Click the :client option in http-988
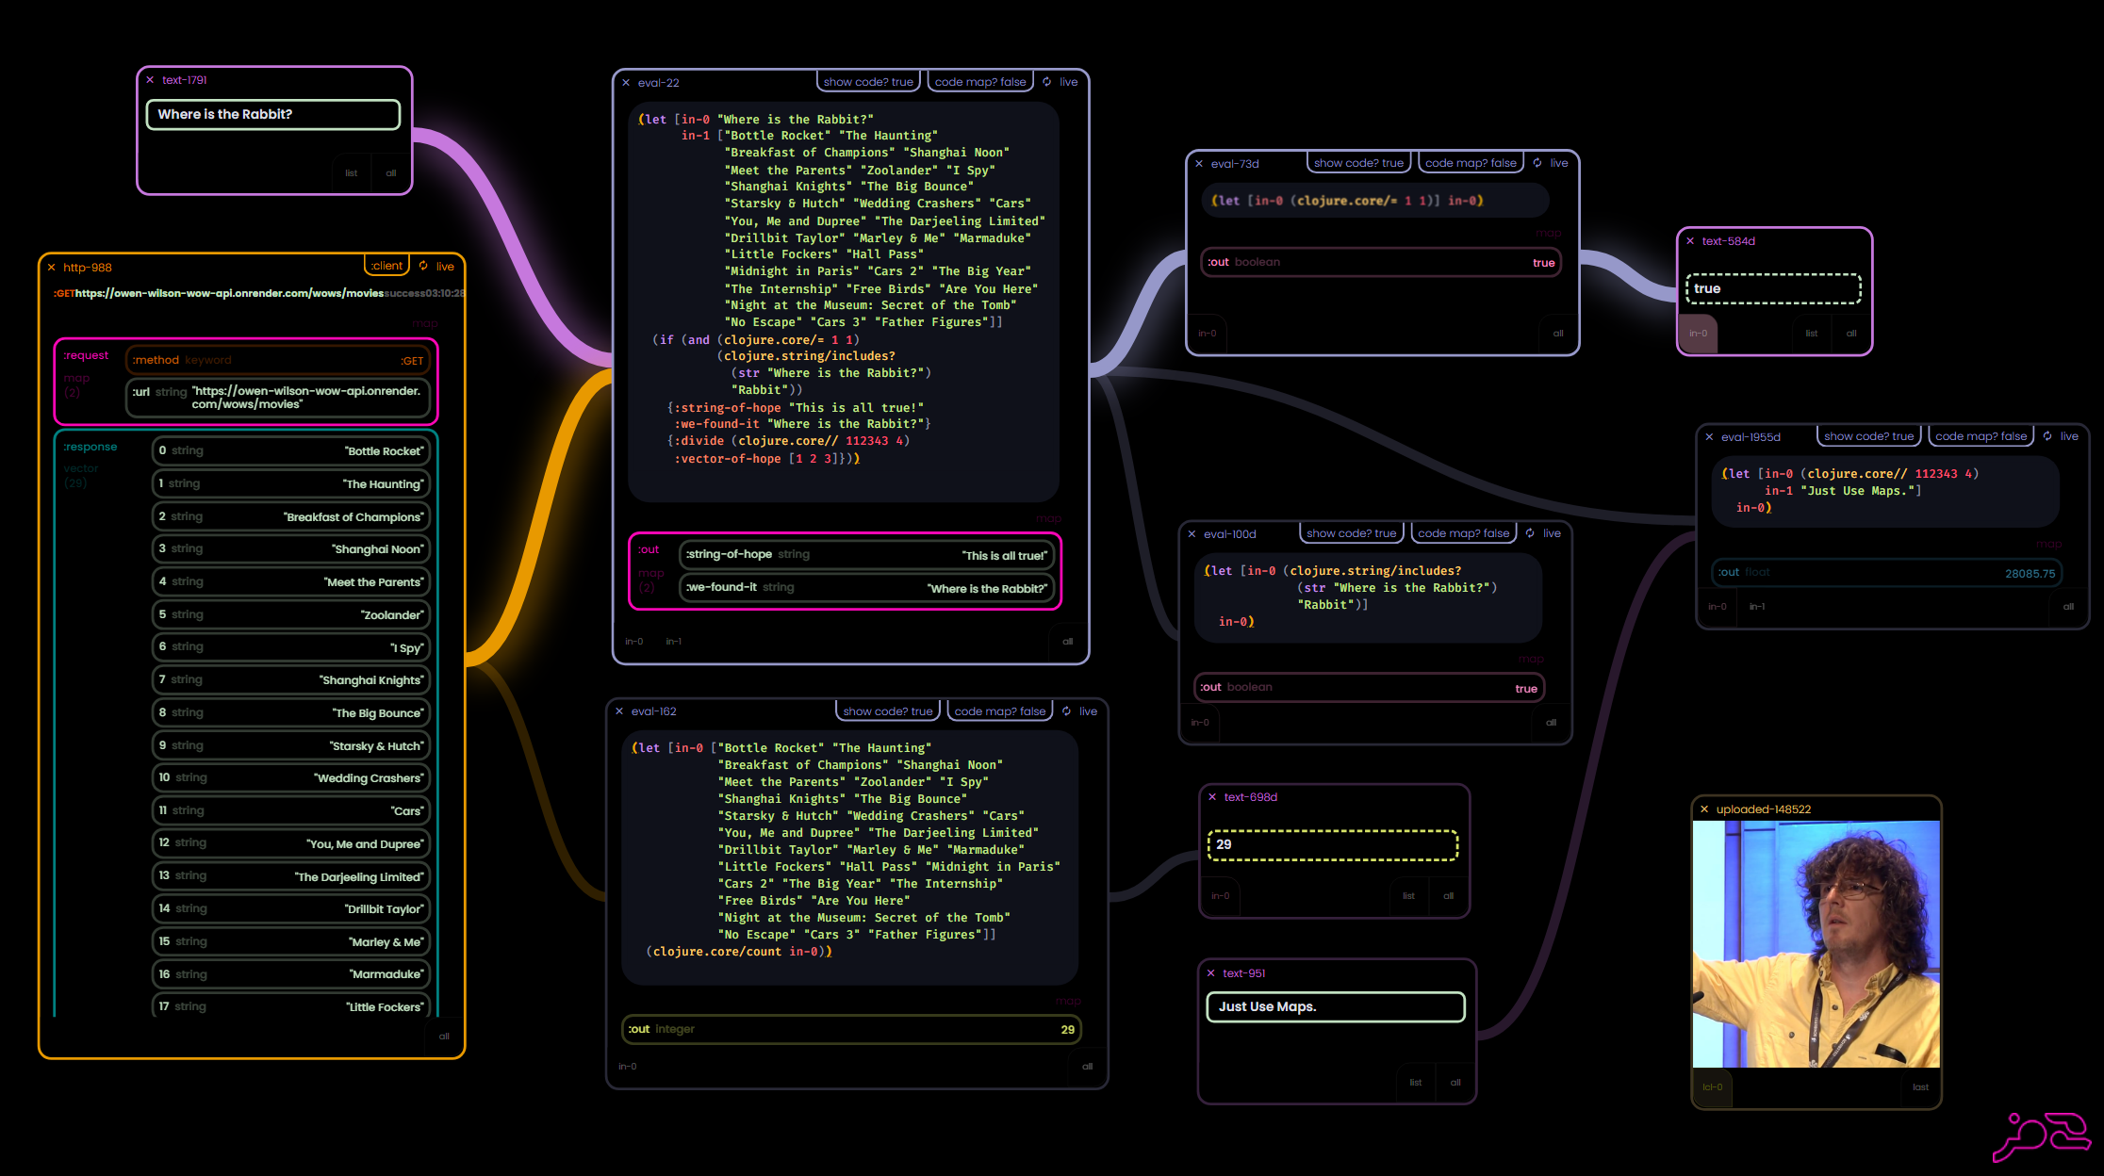 pos(386,266)
